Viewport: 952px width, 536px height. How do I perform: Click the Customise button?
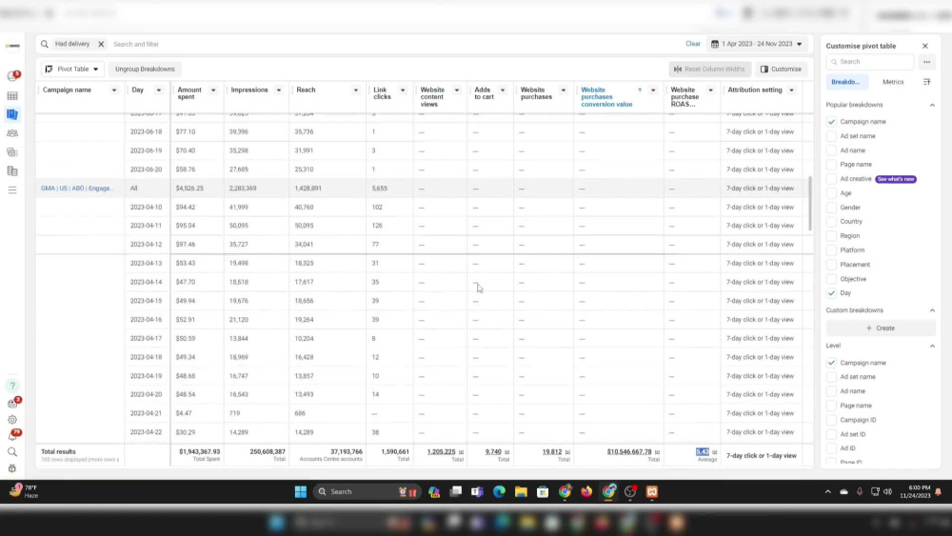click(781, 69)
